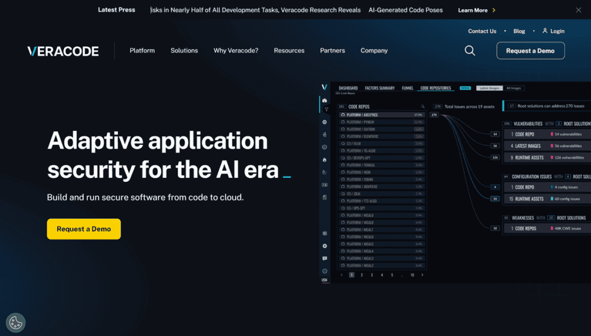Go to next page of code repos
The width and height of the screenshot is (591, 336).
click(x=422, y=275)
